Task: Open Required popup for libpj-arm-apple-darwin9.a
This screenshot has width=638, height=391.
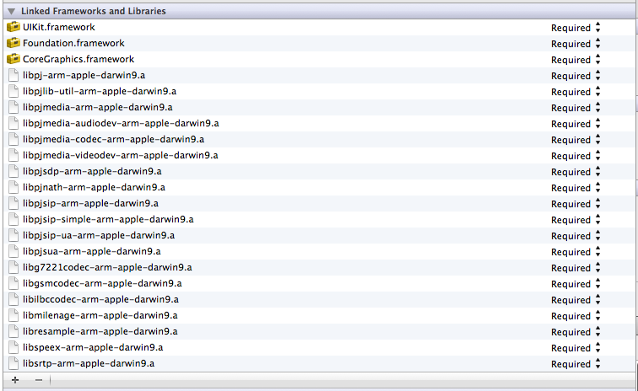Action: pyautogui.click(x=576, y=76)
